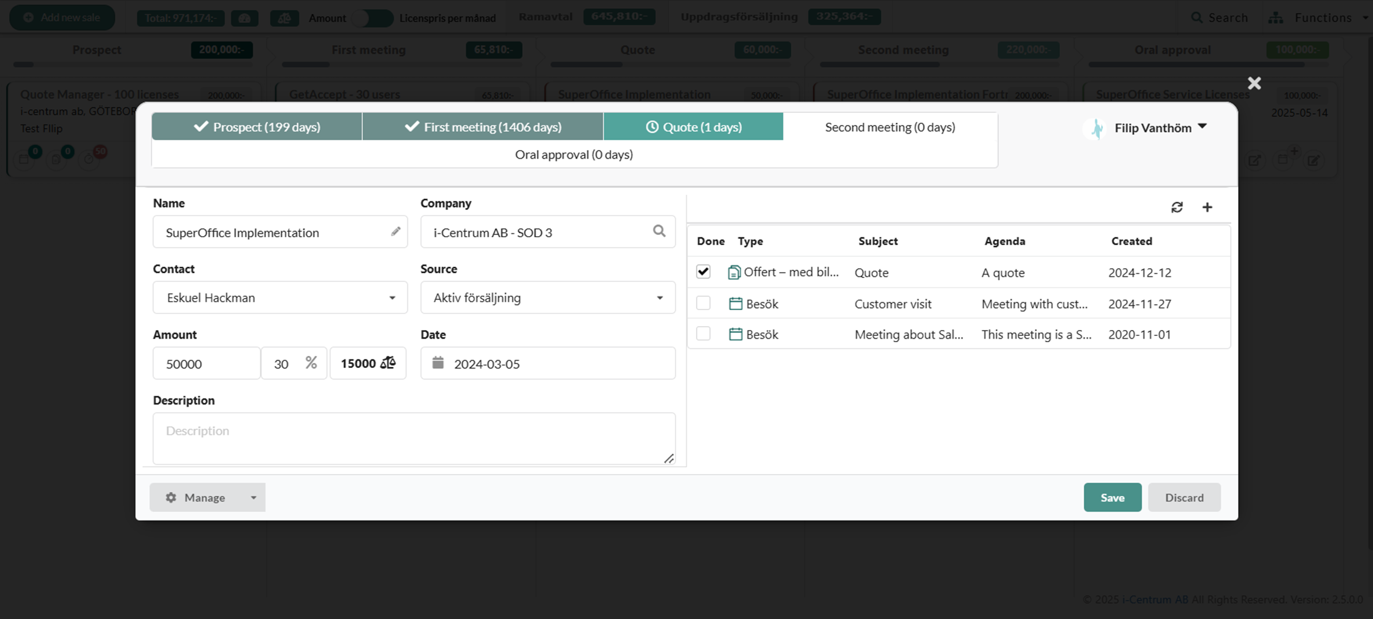Open the Contact dropdown with Eskuel Hackman

[x=280, y=297]
